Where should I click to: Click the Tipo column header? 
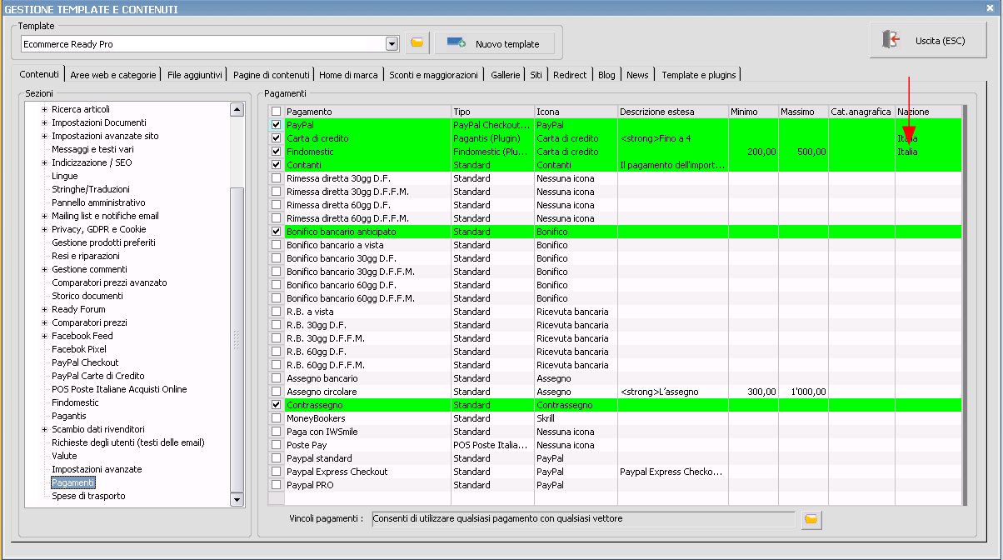coord(492,112)
